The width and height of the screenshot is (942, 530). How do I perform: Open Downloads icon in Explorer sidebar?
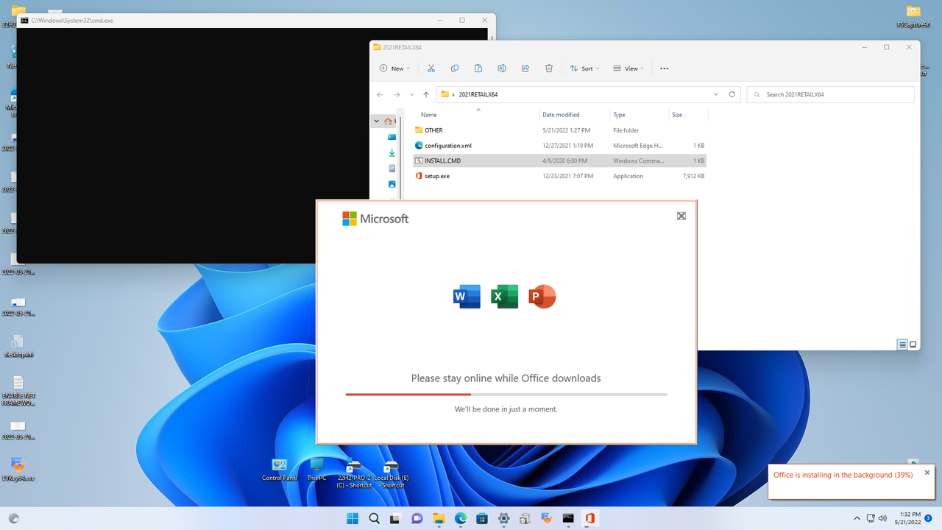click(x=392, y=152)
